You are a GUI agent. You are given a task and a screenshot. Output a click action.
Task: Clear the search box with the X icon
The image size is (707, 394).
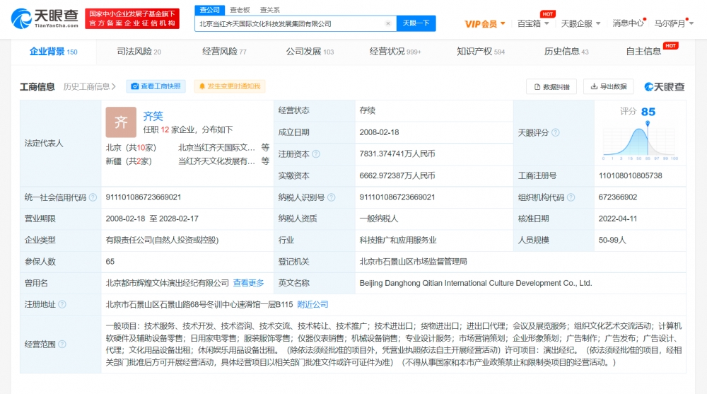click(387, 23)
